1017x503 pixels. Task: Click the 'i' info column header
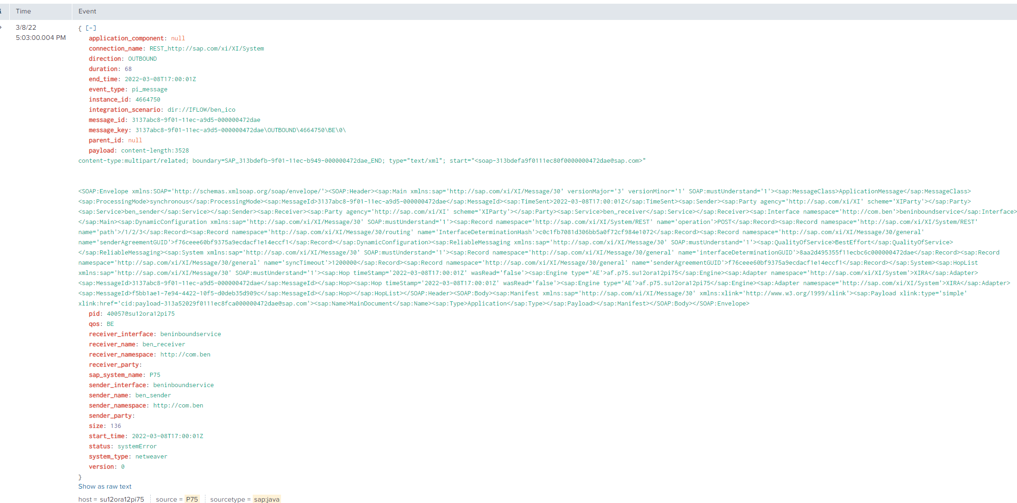(x=1, y=11)
